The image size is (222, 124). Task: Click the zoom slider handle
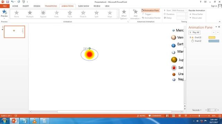point(199,116)
